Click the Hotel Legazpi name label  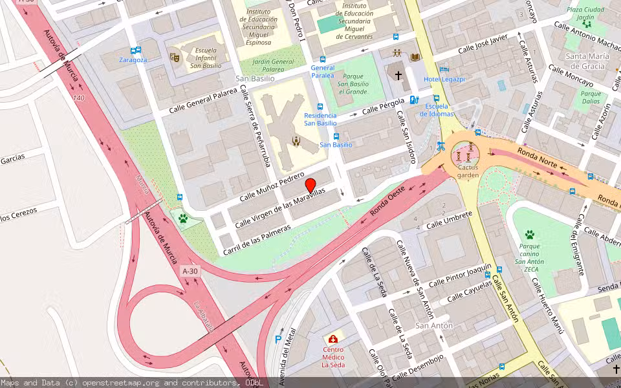(444, 79)
